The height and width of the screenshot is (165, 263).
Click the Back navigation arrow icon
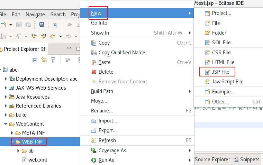[x=53, y=36]
